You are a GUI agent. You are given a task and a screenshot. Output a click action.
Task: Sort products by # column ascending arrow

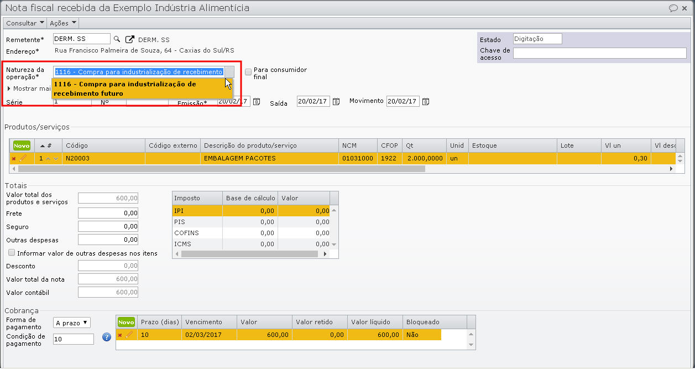tap(43, 145)
